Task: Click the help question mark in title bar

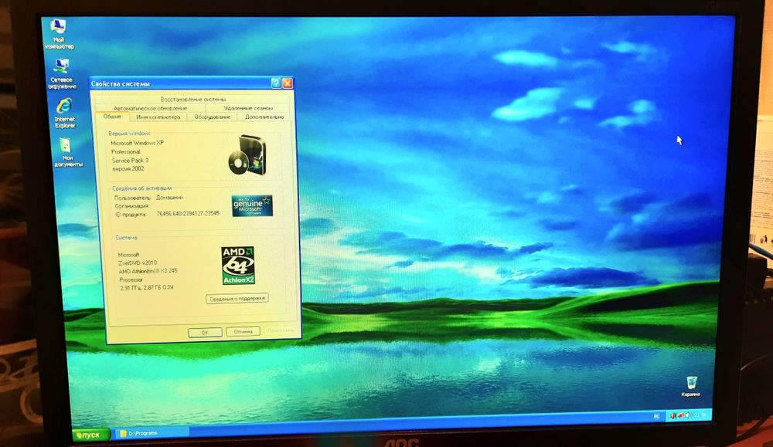Action: 276,83
